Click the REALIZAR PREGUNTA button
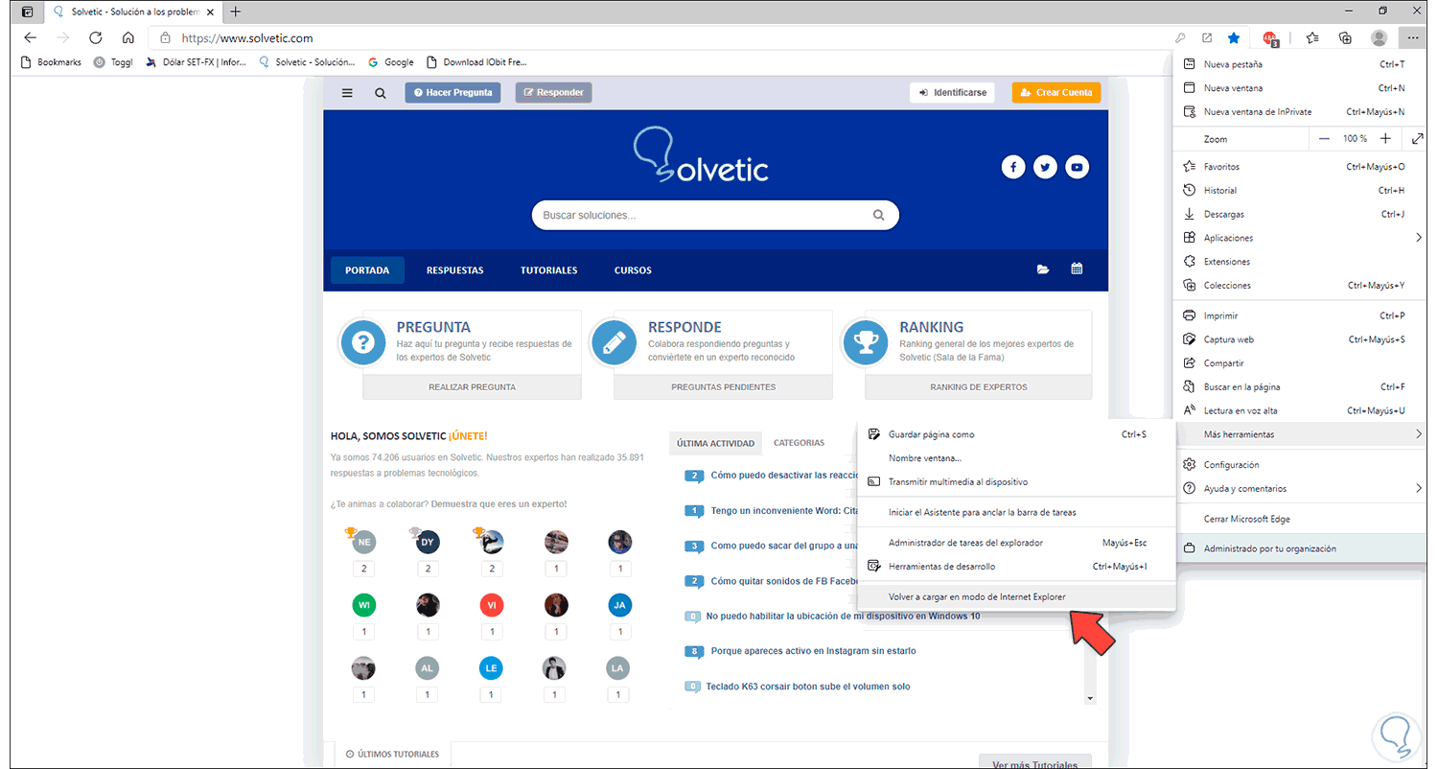 pyautogui.click(x=472, y=387)
